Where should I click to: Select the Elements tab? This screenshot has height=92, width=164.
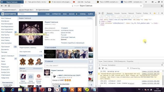tap(109, 13)
